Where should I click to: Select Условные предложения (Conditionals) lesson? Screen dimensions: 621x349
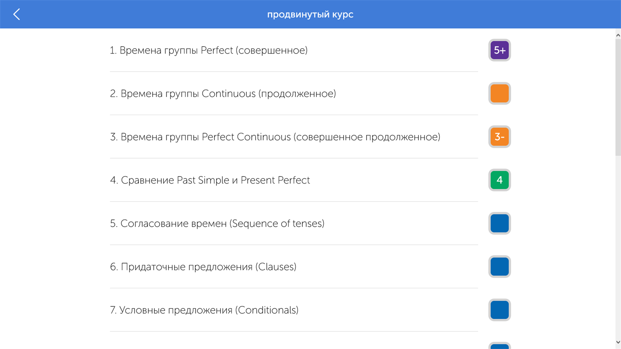click(204, 310)
